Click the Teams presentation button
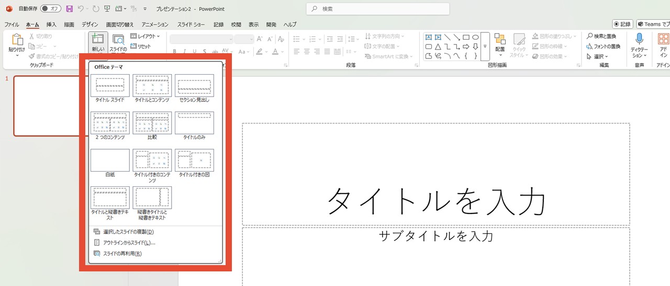The width and height of the screenshot is (670, 286). 653,24
